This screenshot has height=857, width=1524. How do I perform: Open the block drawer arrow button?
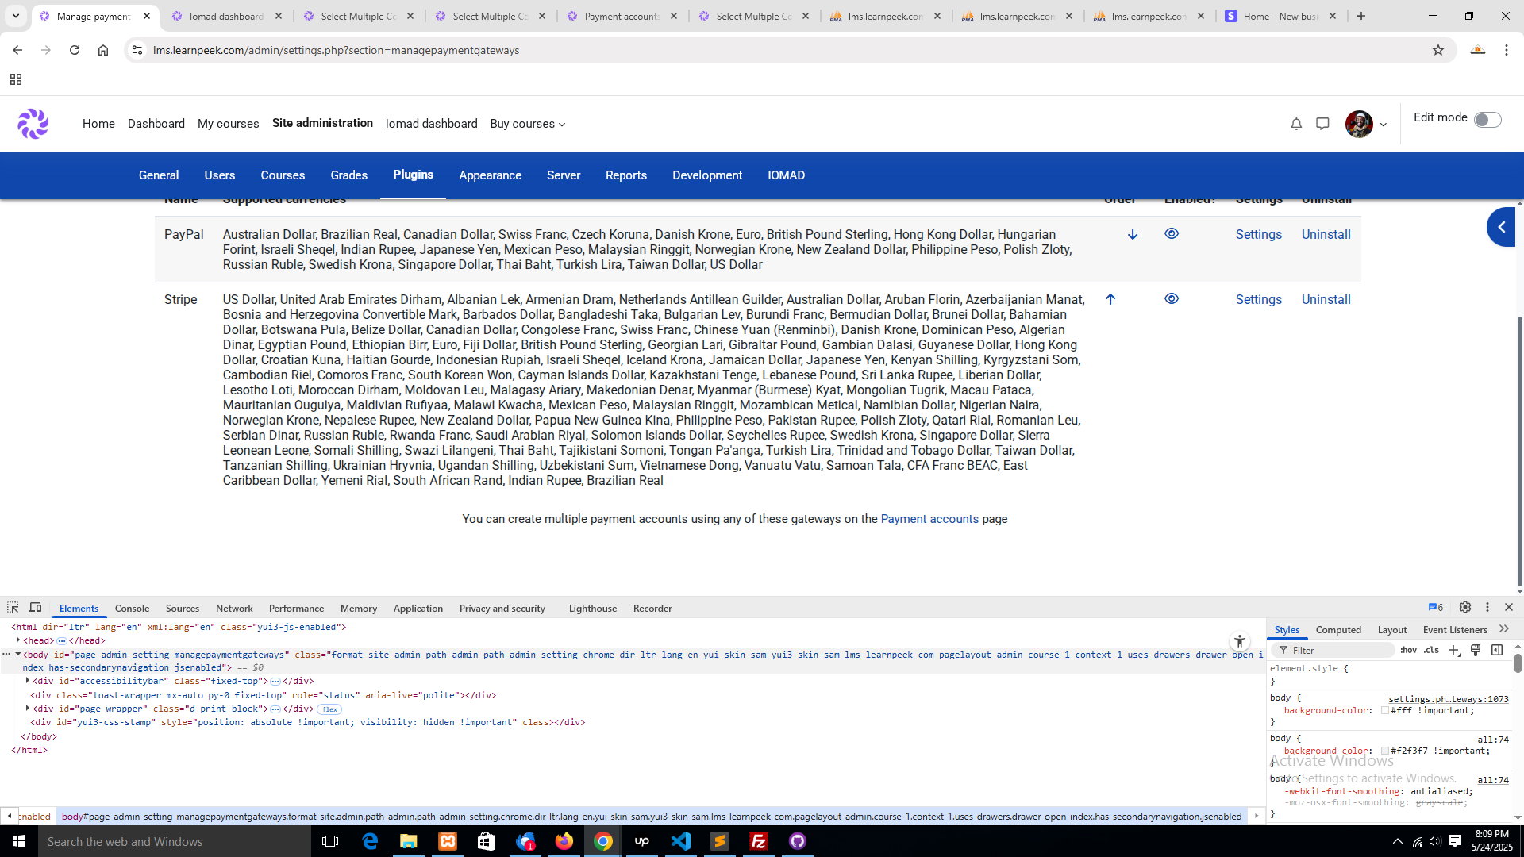point(1502,227)
